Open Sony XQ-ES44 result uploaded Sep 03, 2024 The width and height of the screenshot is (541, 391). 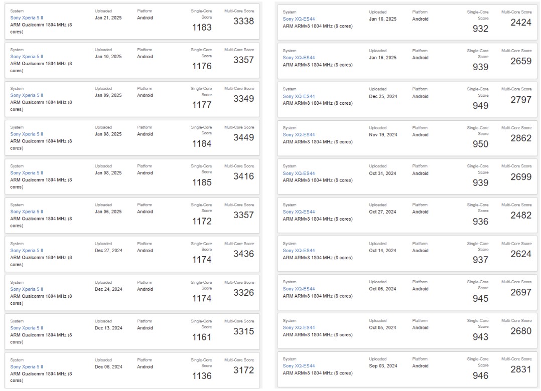tap(299, 366)
